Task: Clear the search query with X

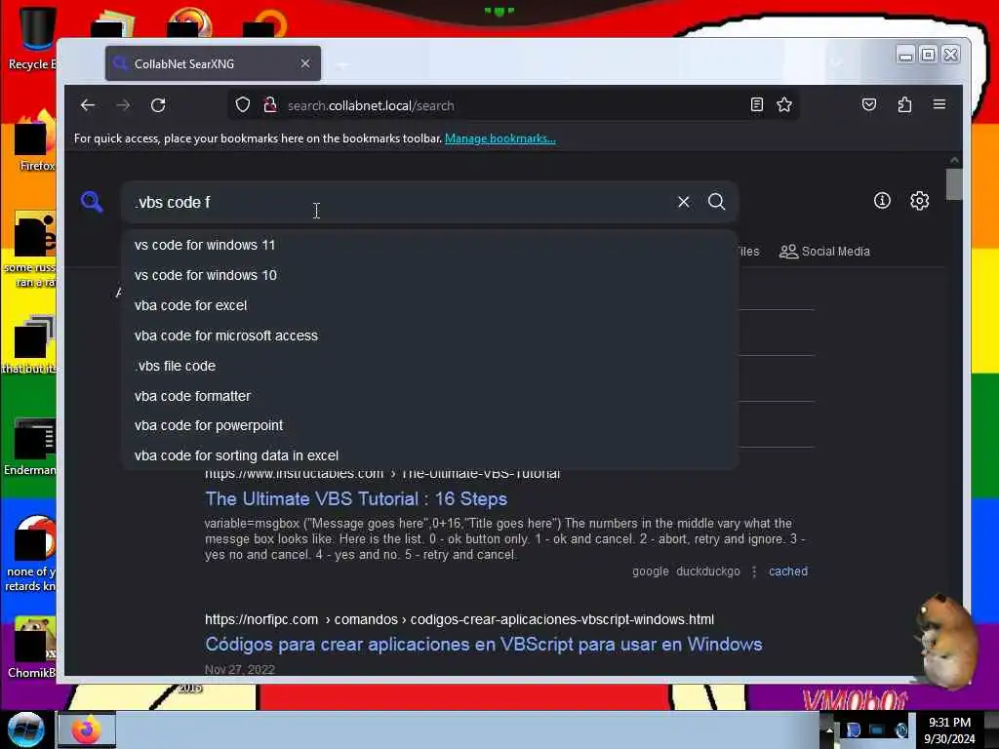Action: 683,202
